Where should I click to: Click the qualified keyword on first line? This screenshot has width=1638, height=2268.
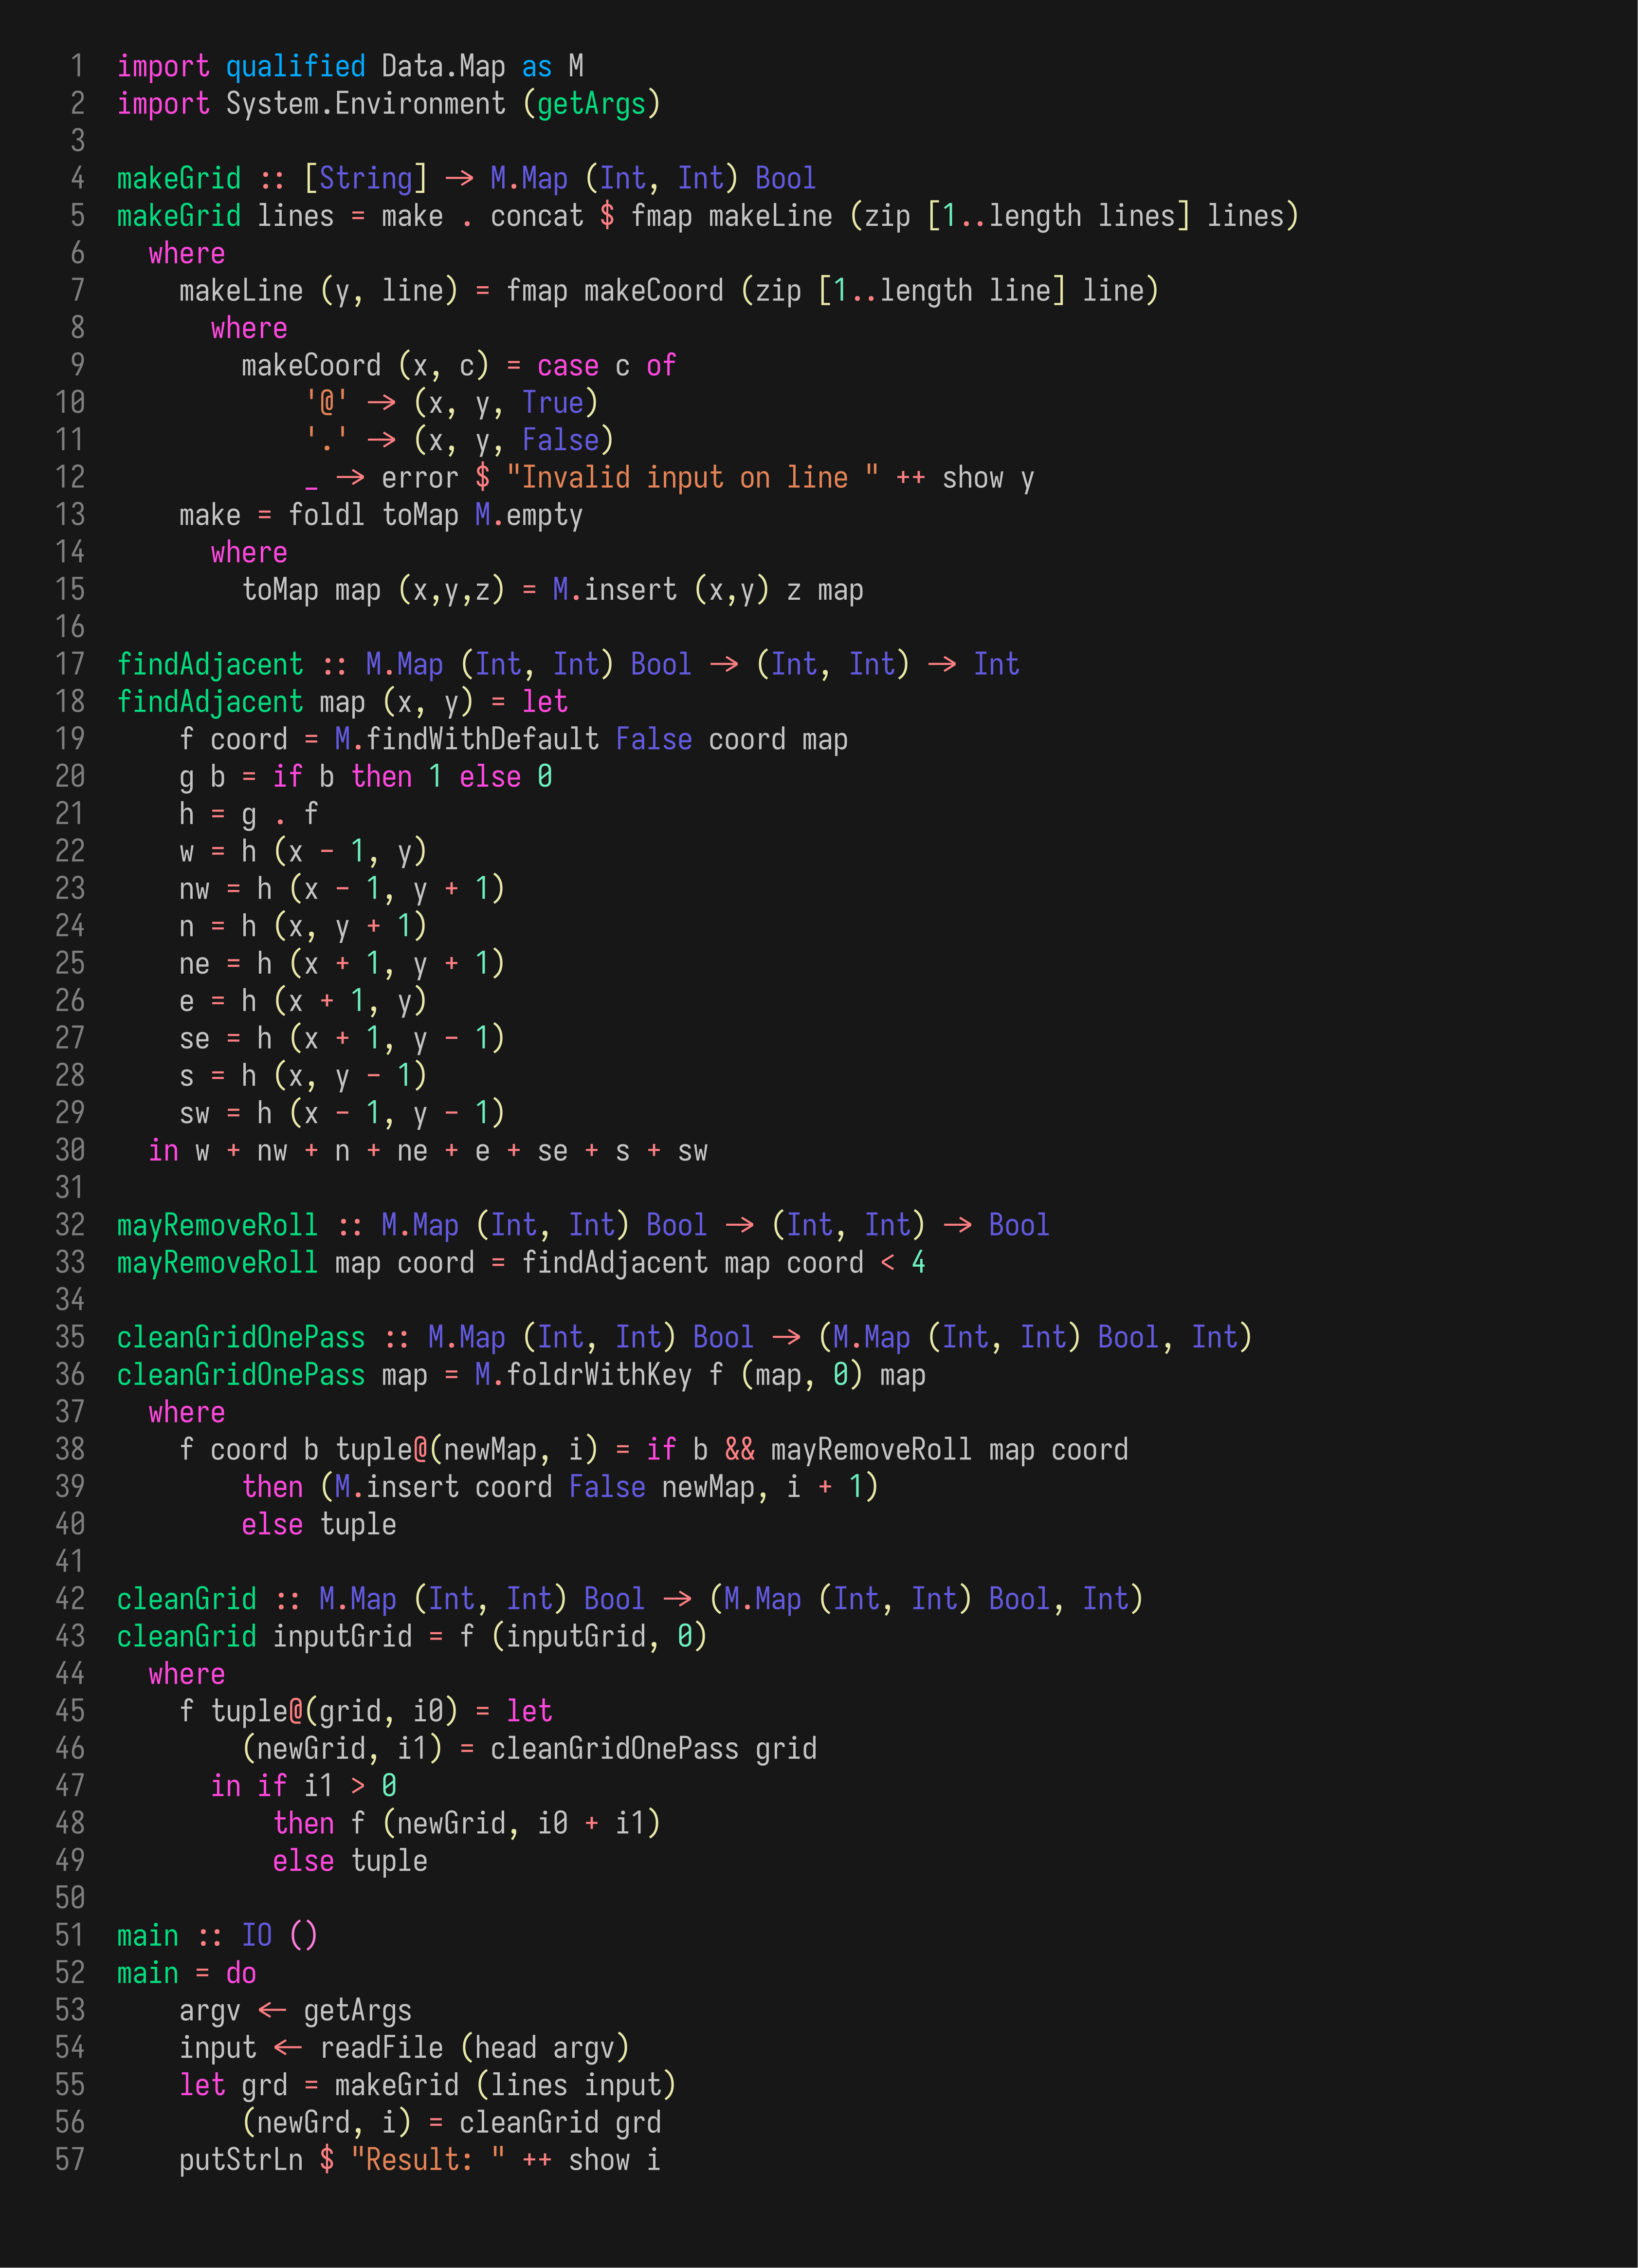coord(295,66)
